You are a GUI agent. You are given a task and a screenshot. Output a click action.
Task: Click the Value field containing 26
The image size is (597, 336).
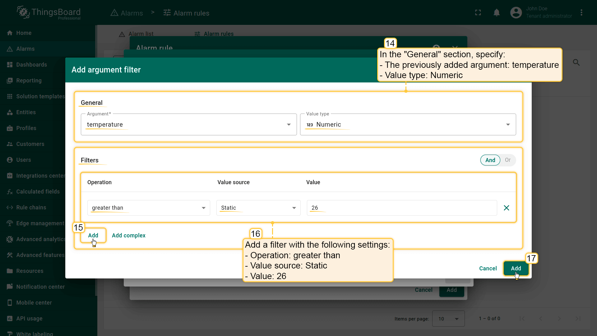pyautogui.click(x=401, y=208)
